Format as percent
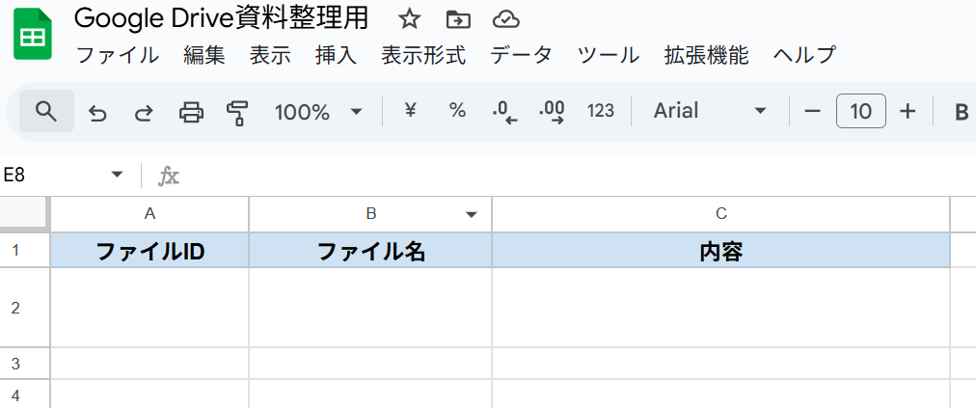The height and width of the screenshot is (408, 976). (x=457, y=111)
